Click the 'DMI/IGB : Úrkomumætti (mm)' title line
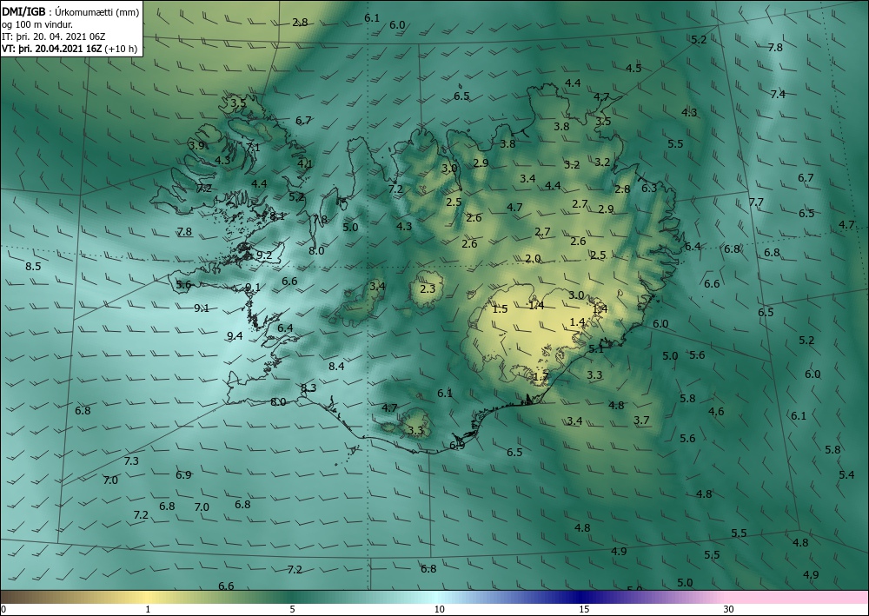This screenshot has width=869, height=616. (x=71, y=12)
